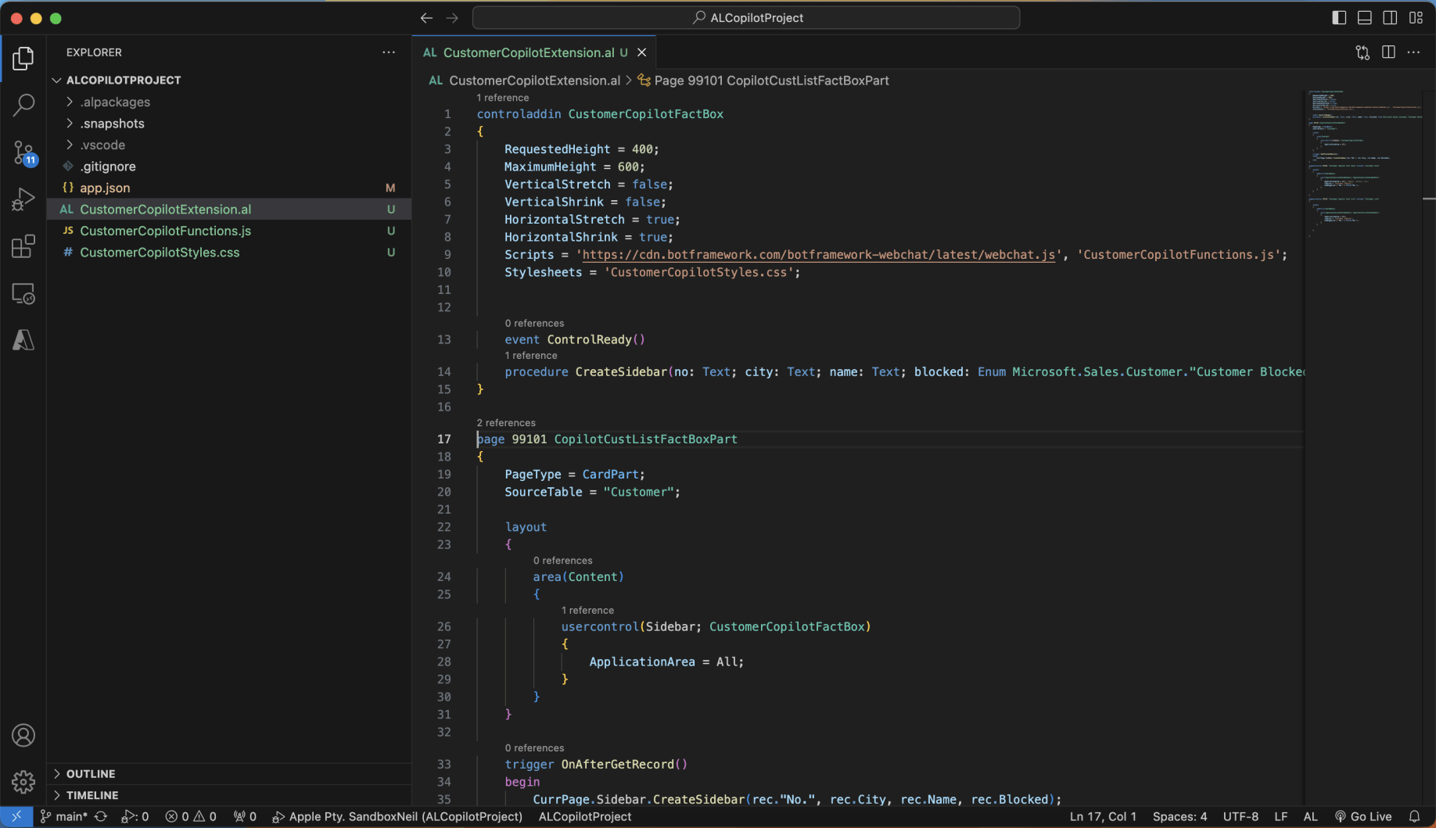Open the Search view in activity bar
Viewport: 1436px width, 828px height.
[x=23, y=105]
